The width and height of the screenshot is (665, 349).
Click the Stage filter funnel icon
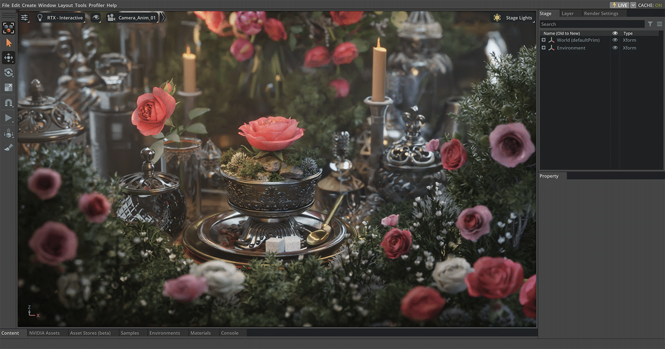tap(650, 24)
